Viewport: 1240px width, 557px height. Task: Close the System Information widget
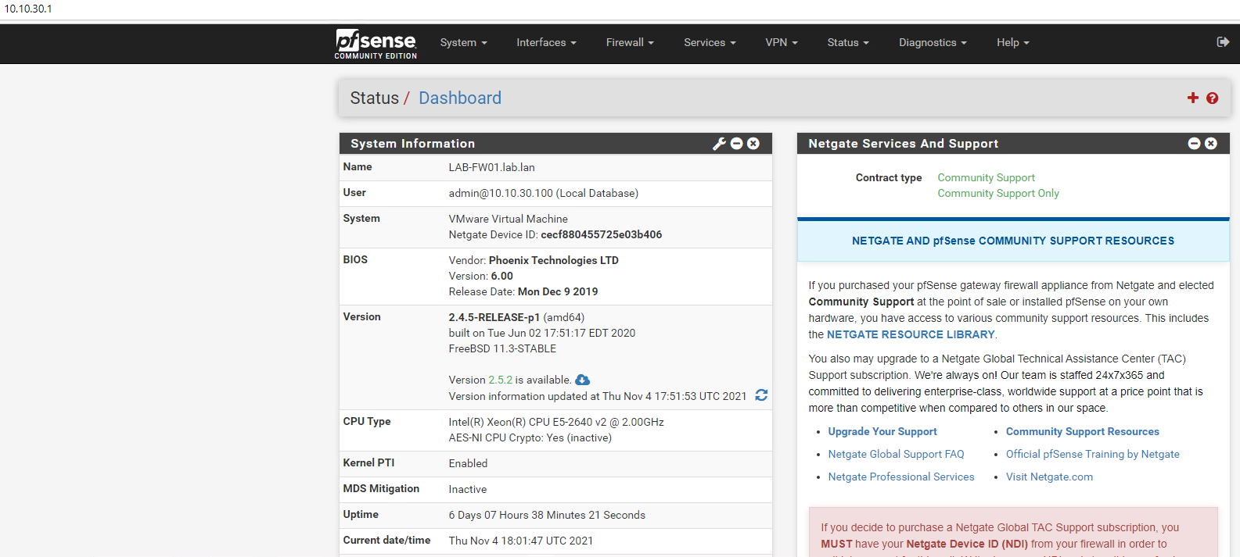pyautogui.click(x=753, y=144)
